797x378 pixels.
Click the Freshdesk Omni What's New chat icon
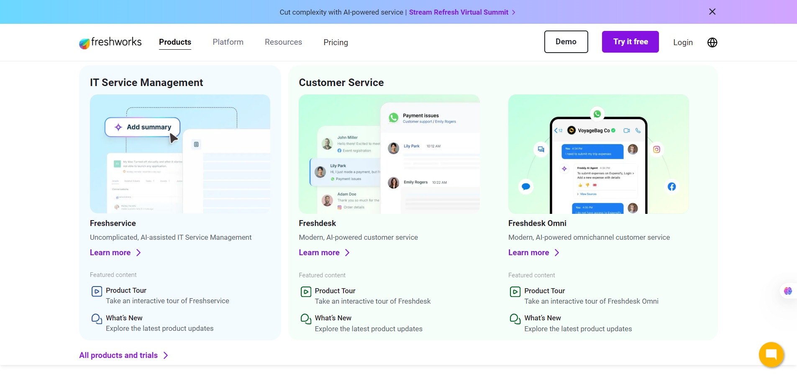pos(515,319)
